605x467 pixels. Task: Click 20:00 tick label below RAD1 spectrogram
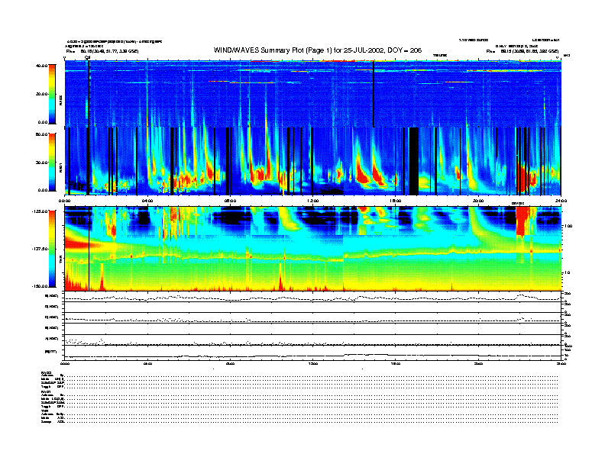pyautogui.click(x=478, y=201)
